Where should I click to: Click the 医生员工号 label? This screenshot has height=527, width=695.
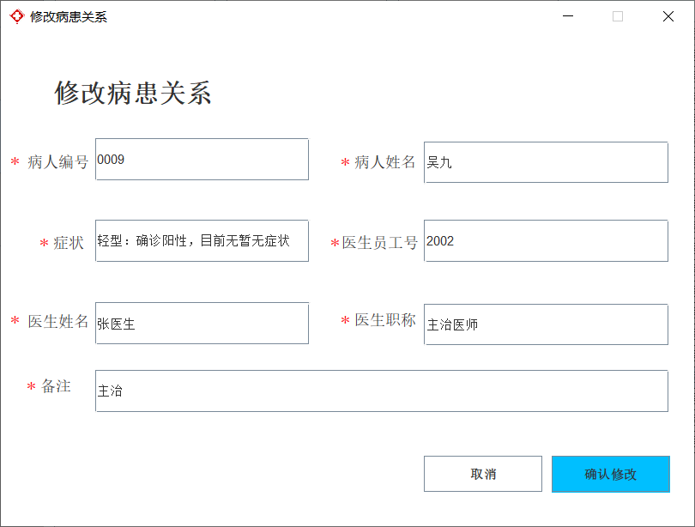pyautogui.click(x=380, y=242)
